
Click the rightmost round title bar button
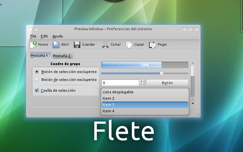pyautogui.click(x=197, y=29)
